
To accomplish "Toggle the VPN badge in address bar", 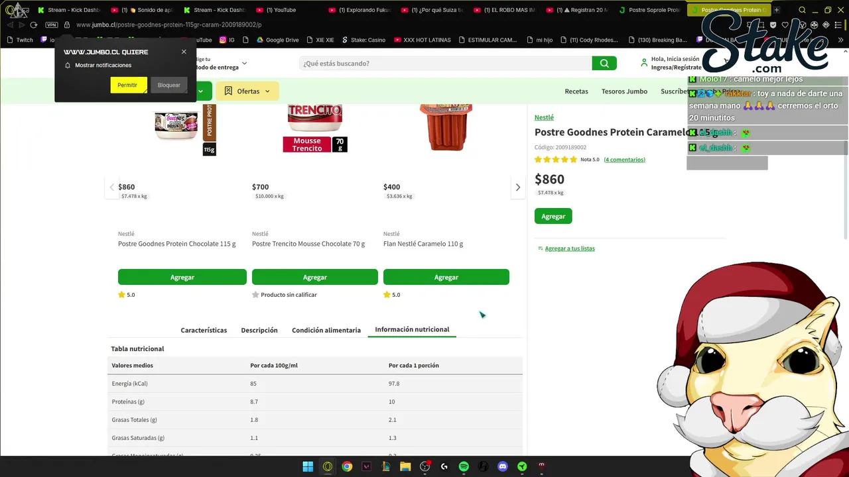I will click(x=52, y=25).
